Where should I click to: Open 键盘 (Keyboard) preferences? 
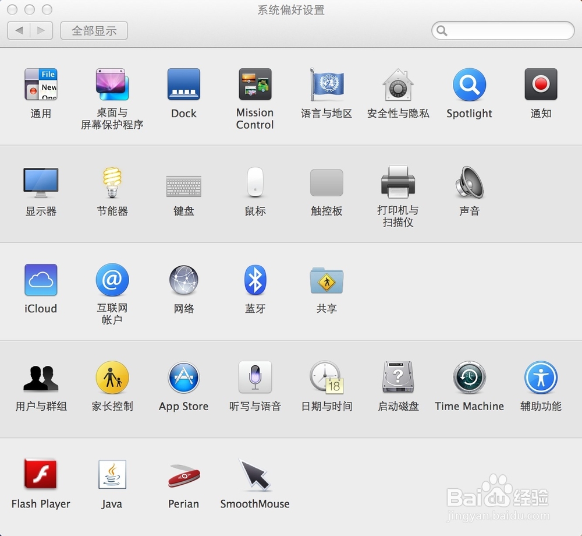pyautogui.click(x=184, y=186)
